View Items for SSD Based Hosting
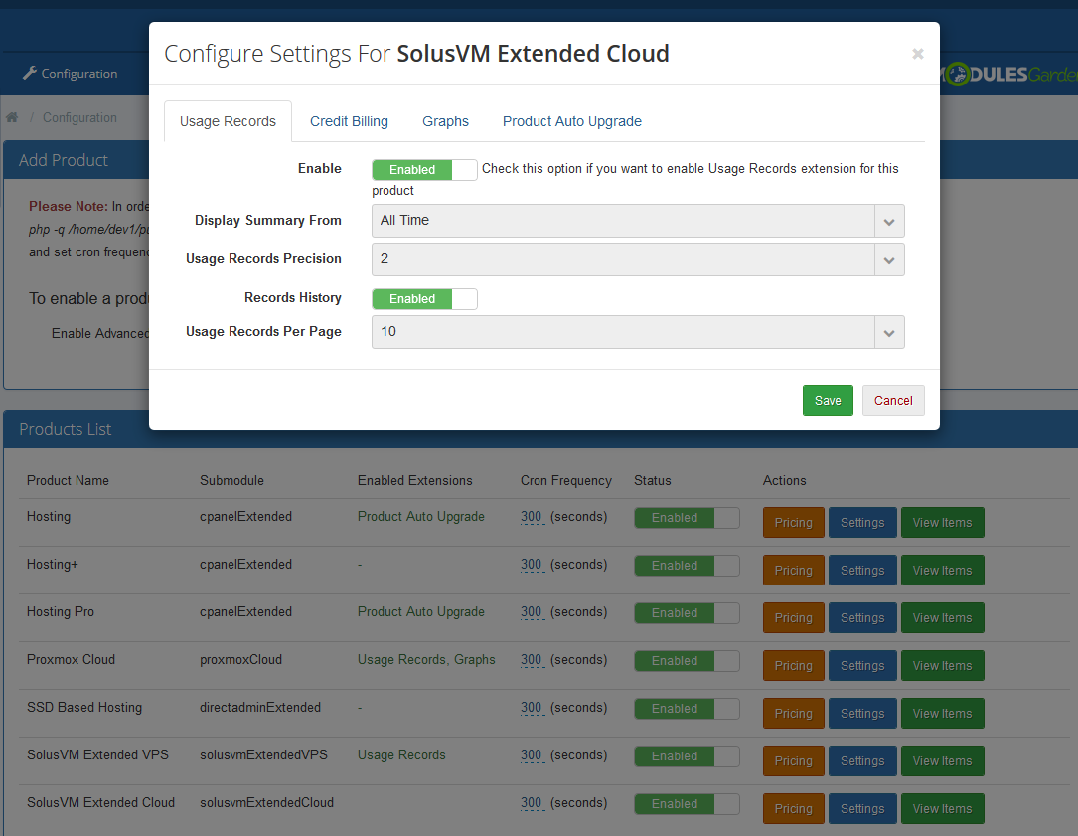1078x836 pixels. (943, 714)
